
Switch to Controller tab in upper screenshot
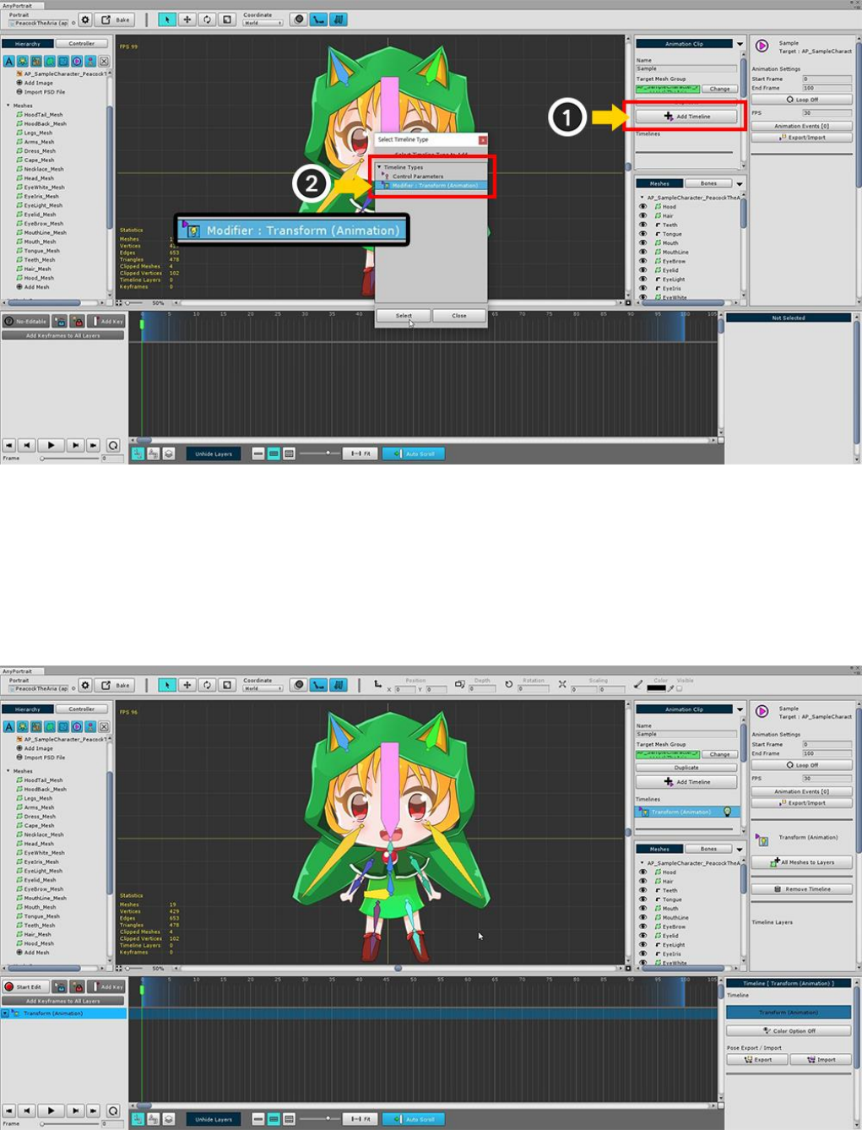point(82,43)
